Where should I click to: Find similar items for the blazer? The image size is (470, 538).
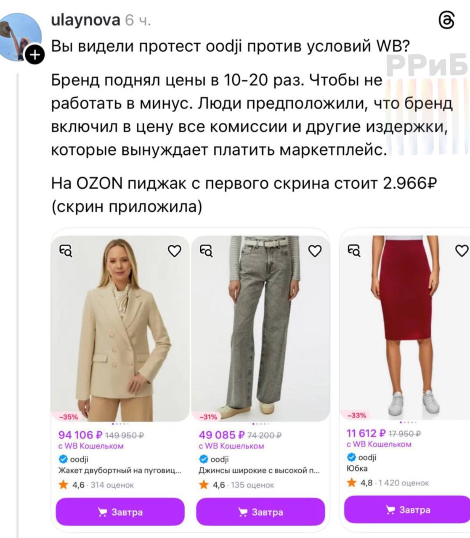point(66,251)
